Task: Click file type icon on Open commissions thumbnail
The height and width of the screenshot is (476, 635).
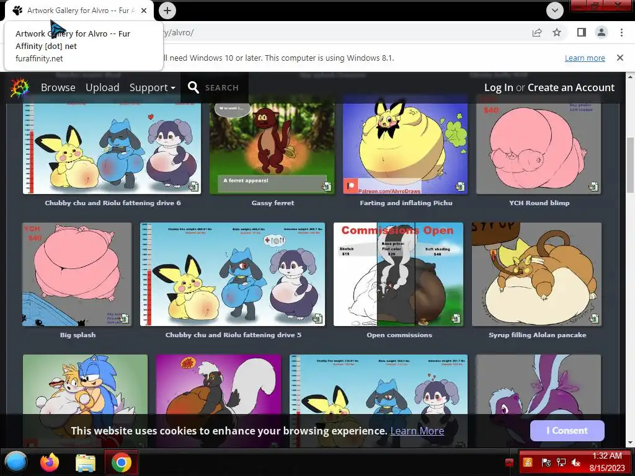Action: tap(456, 318)
